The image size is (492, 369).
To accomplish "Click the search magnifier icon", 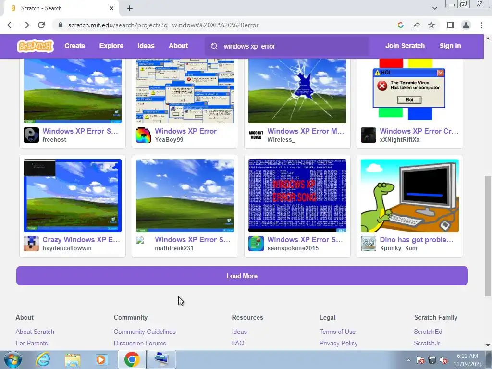I will coord(214,46).
